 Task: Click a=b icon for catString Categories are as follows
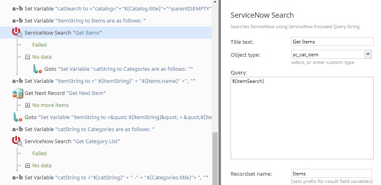(17, 129)
